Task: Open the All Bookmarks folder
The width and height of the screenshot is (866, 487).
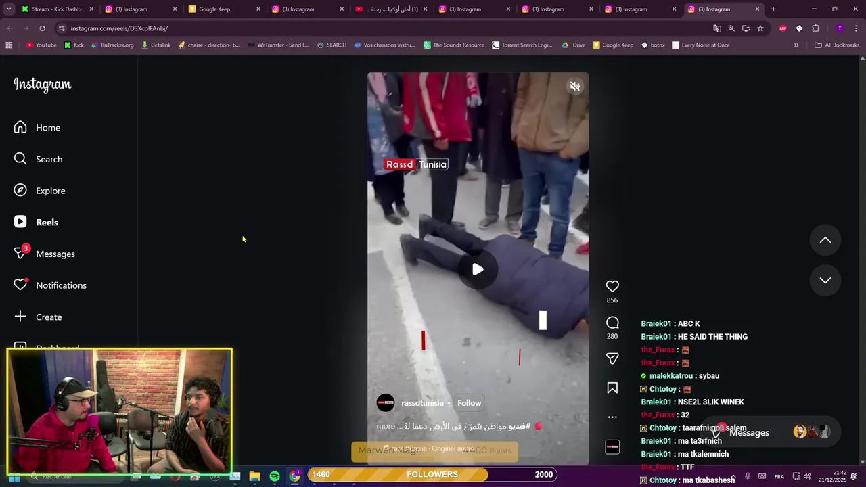Action: coord(837,45)
